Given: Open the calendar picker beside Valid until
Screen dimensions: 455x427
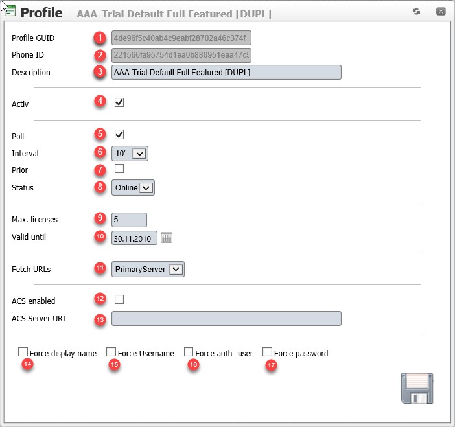Looking at the screenshot, I should [x=167, y=238].
